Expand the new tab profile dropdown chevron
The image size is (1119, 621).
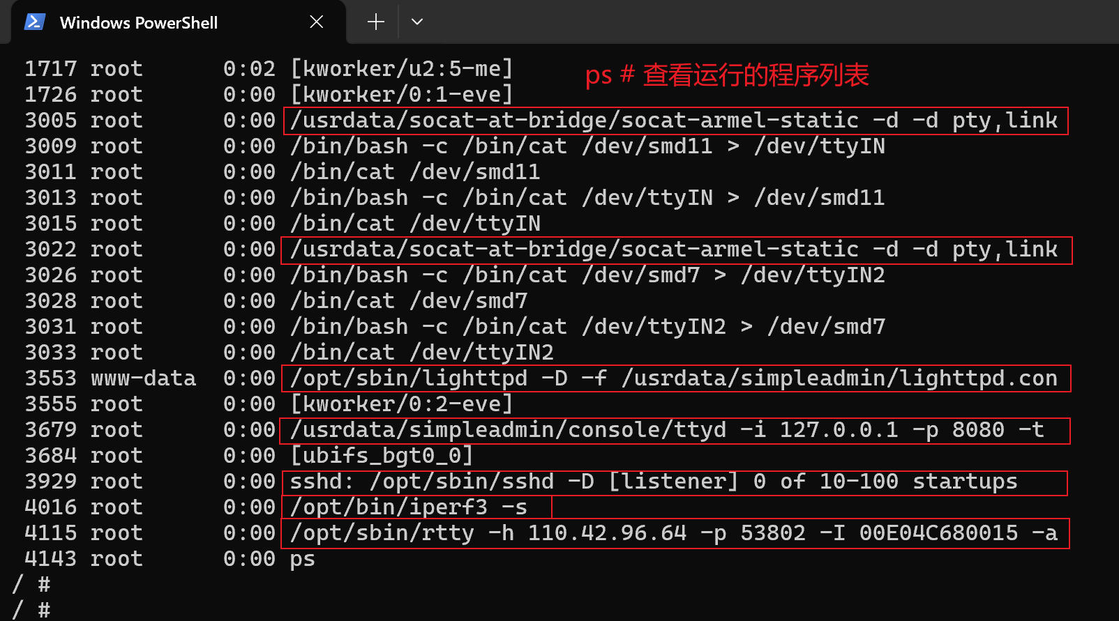point(417,22)
